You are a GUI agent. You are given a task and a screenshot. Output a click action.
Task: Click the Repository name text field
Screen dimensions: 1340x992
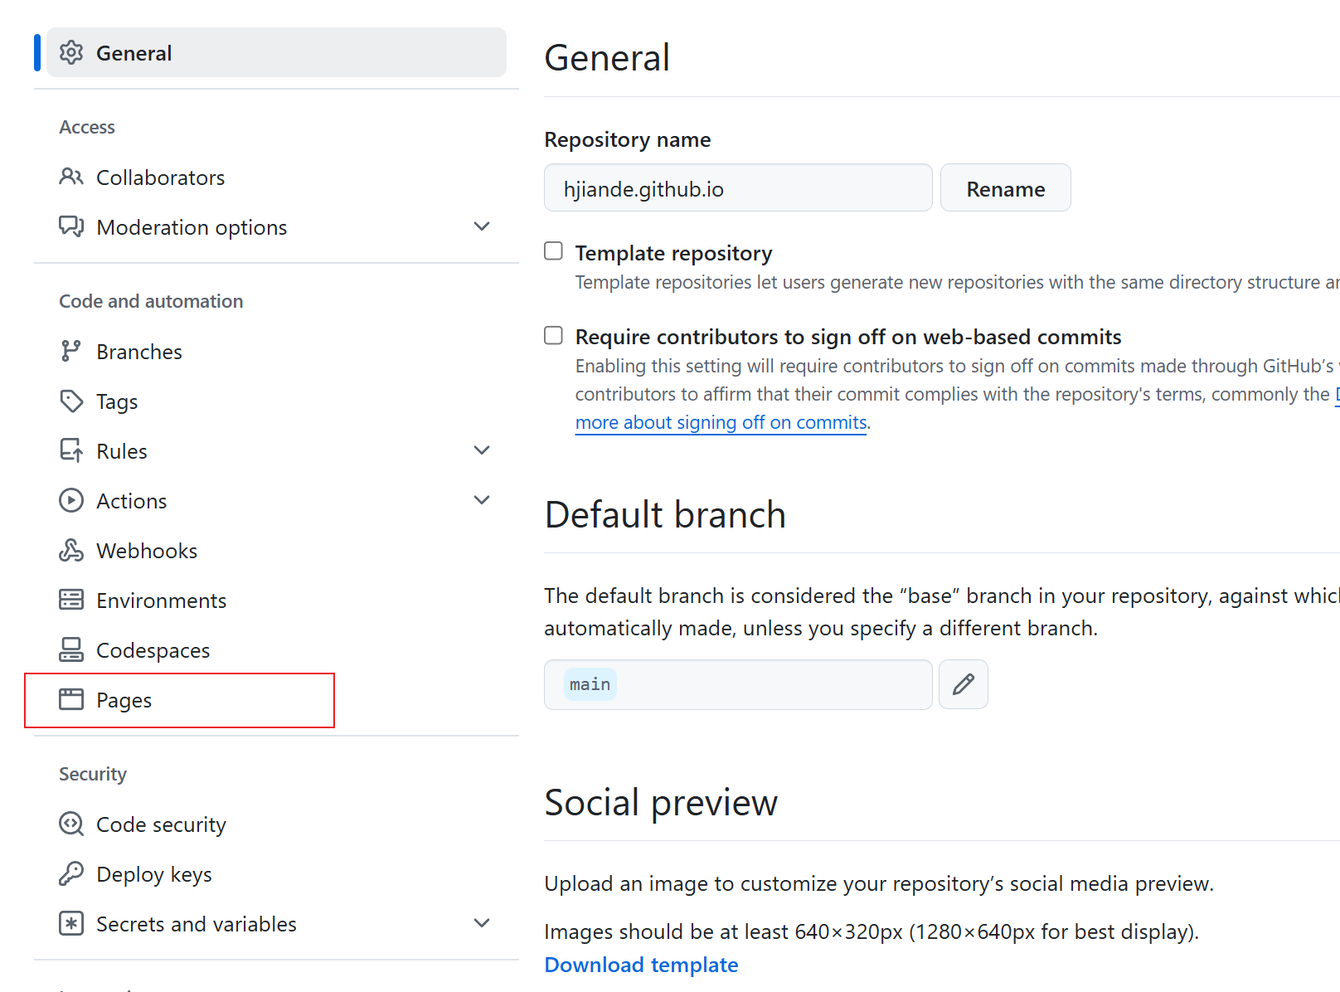tap(737, 188)
